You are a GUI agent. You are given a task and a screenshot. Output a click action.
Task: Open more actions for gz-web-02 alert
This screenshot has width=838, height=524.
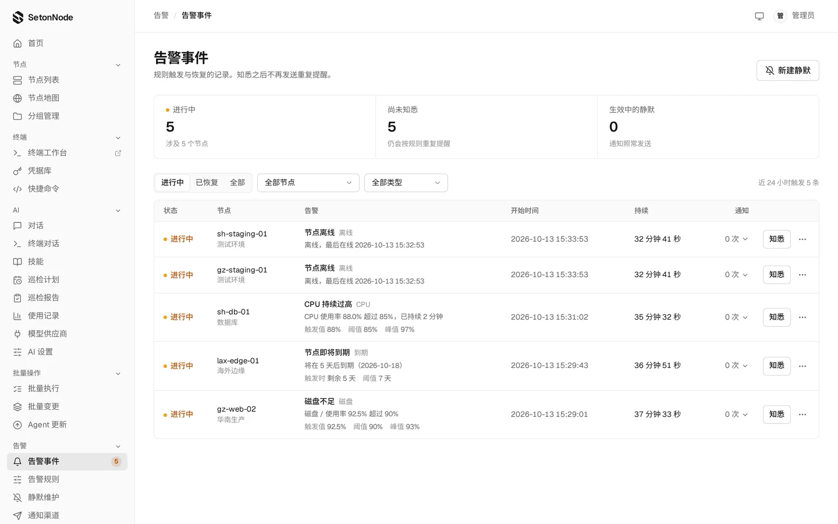(803, 415)
